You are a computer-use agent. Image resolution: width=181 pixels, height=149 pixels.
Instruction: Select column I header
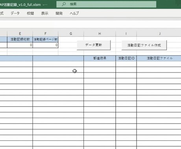click(x=126, y=34)
